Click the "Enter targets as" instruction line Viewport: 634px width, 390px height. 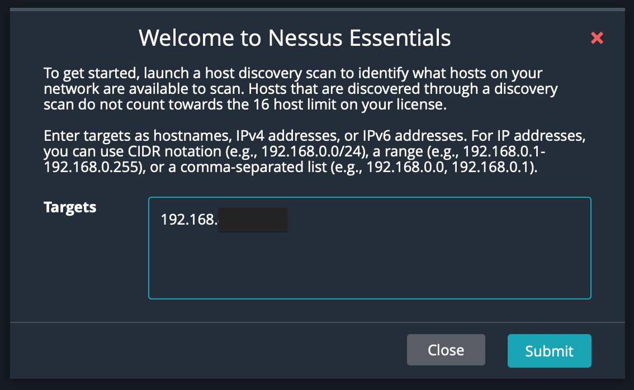click(x=89, y=137)
